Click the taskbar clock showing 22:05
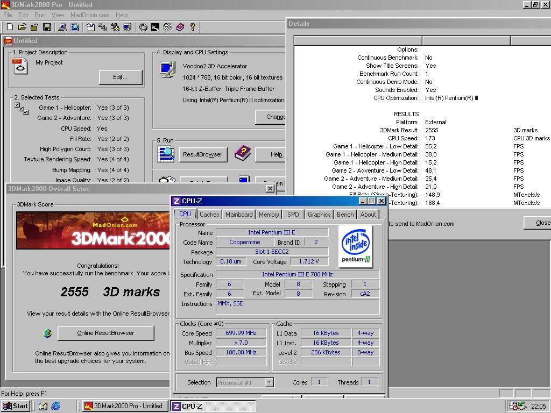 pyautogui.click(x=538, y=407)
